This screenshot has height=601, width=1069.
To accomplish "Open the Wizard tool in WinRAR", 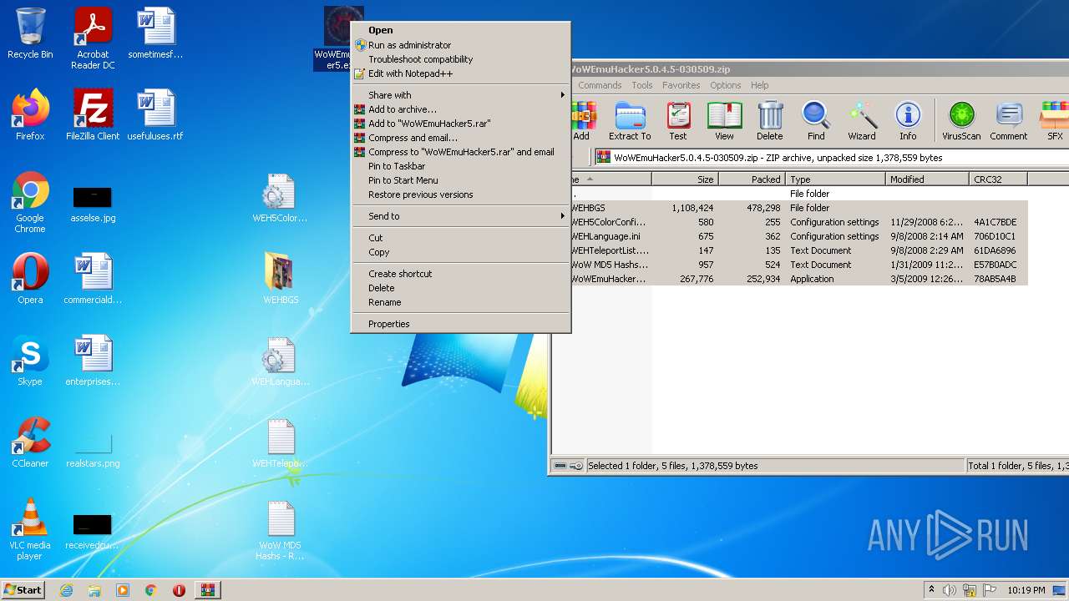I will pyautogui.click(x=862, y=121).
